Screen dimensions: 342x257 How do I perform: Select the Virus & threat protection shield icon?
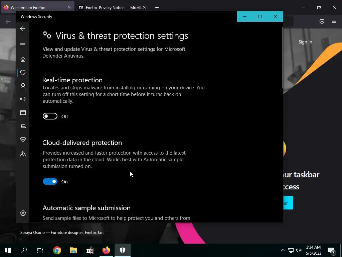coord(23,73)
